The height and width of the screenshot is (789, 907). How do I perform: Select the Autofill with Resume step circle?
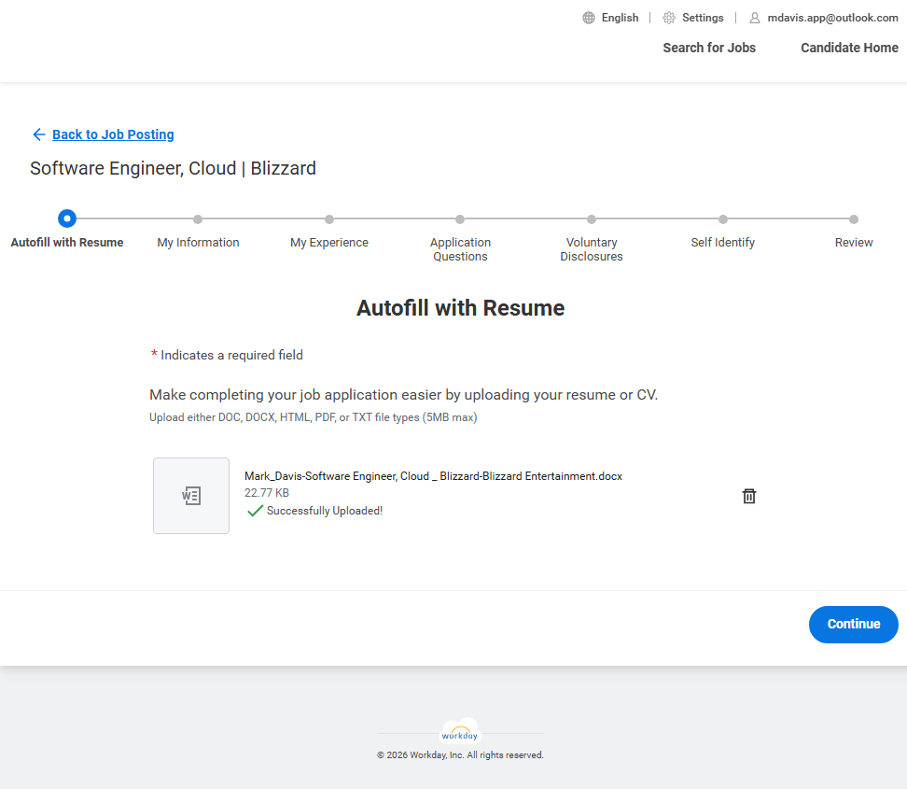[x=67, y=218]
